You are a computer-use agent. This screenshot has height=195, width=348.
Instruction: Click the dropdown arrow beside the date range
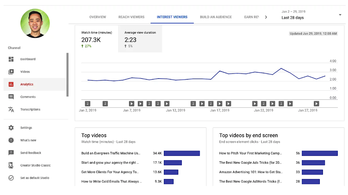340,15
